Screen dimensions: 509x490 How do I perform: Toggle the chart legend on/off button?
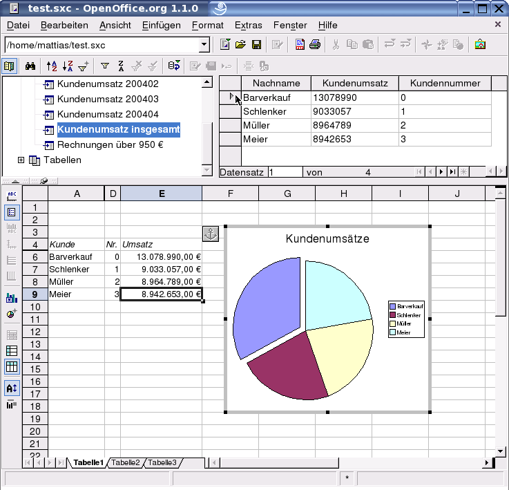coord(12,212)
